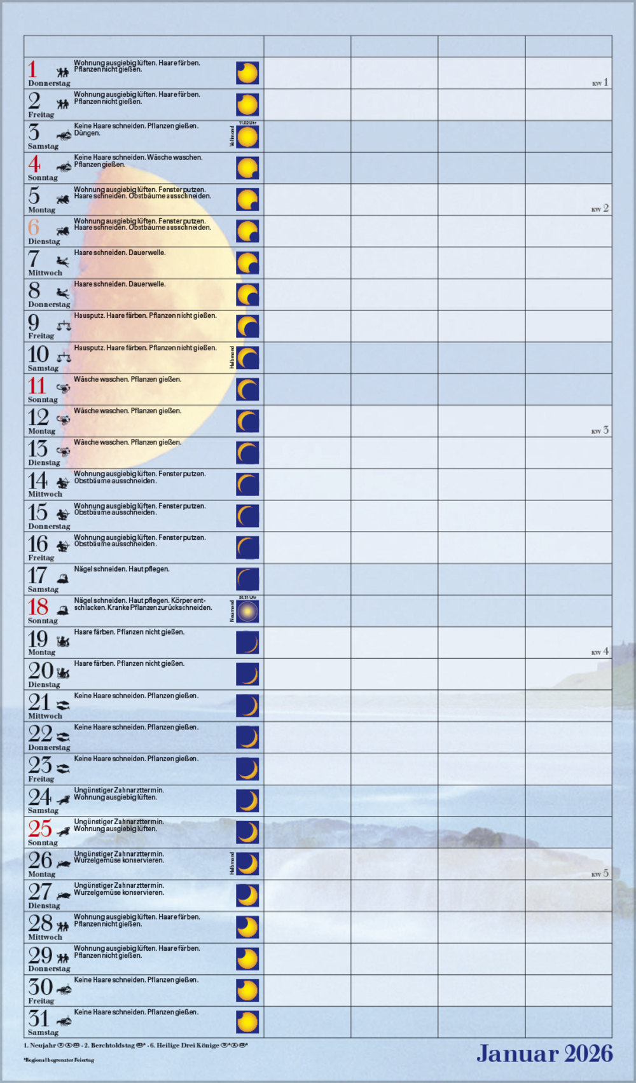Select the crescent moon icon on January 20
Screen dimensions: 636x1083
247,674
